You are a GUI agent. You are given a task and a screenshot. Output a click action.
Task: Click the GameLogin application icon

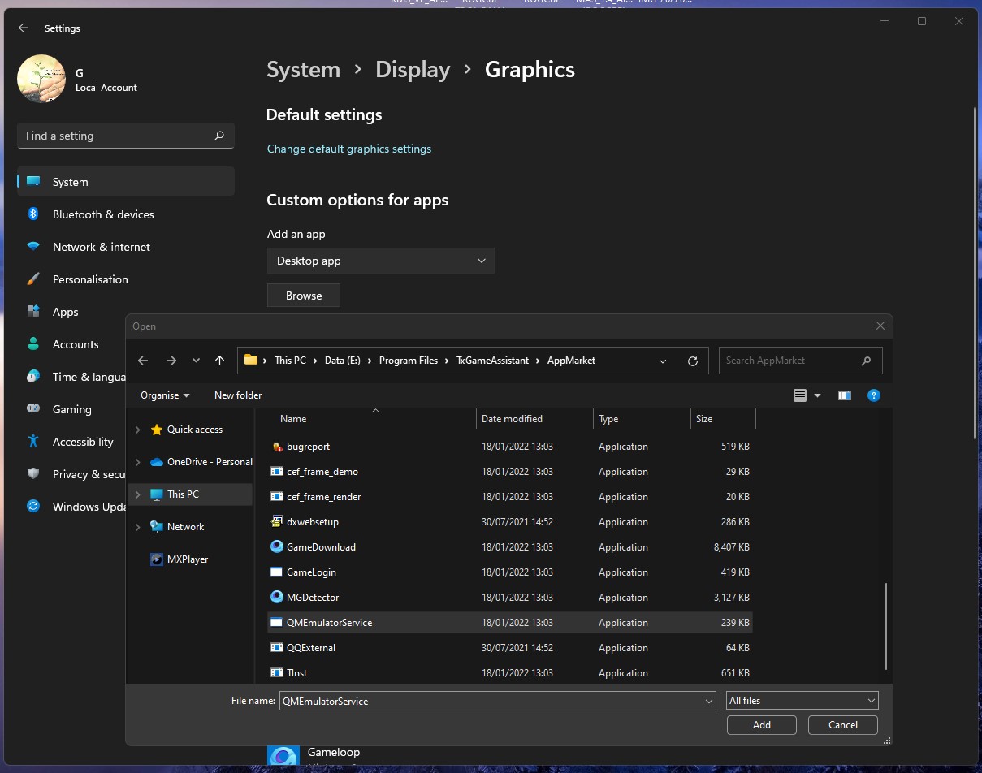[x=276, y=572]
